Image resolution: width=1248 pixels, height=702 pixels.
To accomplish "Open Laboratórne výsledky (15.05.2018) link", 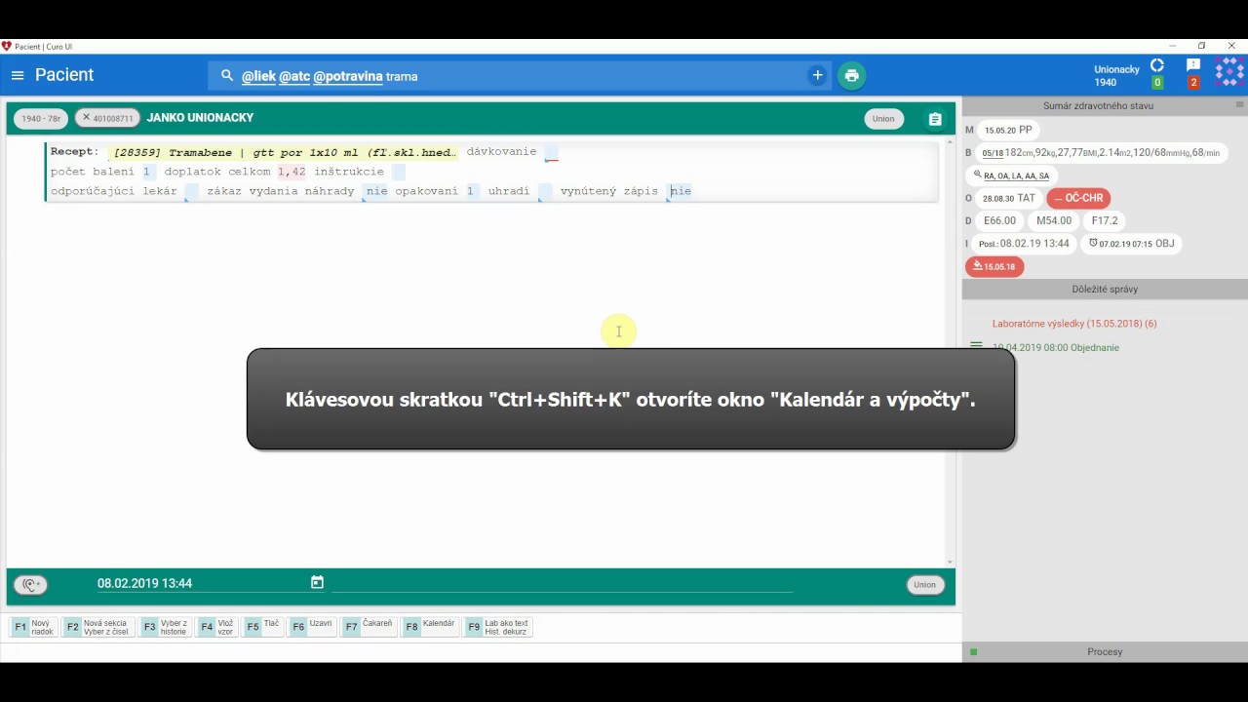I will pyautogui.click(x=1074, y=324).
